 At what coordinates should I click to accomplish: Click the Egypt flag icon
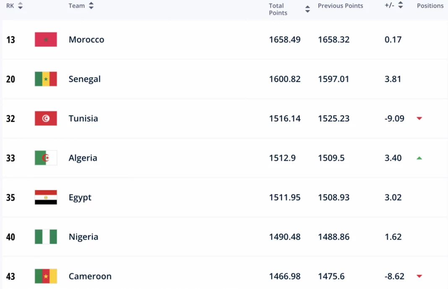(x=45, y=197)
